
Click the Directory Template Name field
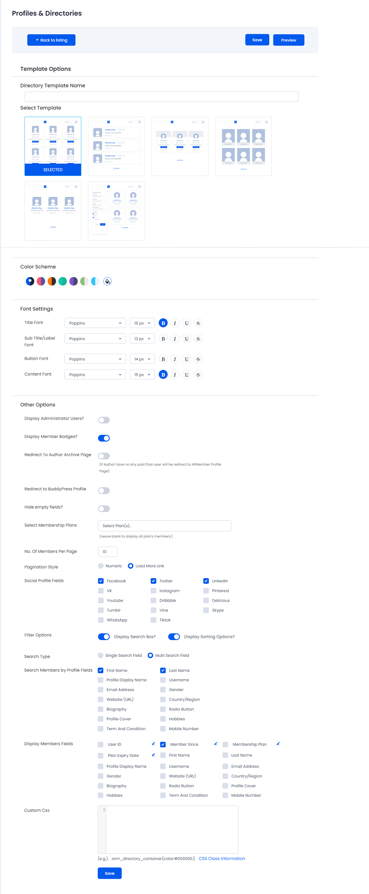(161, 97)
